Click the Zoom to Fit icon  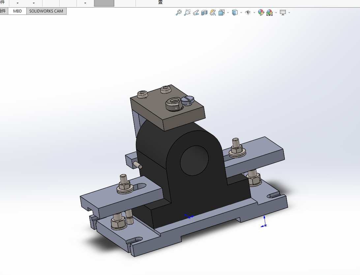point(179,13)
